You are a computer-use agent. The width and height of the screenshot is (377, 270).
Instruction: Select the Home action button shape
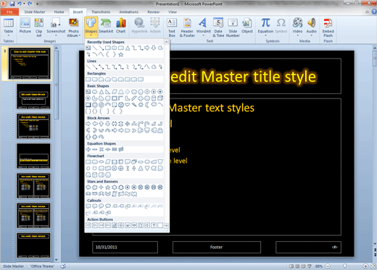coord(115,225)
